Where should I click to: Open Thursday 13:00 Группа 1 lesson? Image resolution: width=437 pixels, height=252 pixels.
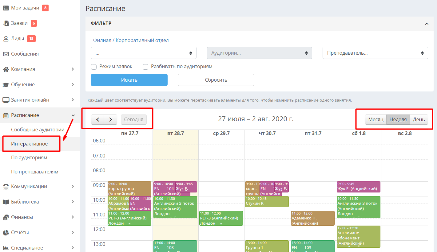tap(267, 246)
